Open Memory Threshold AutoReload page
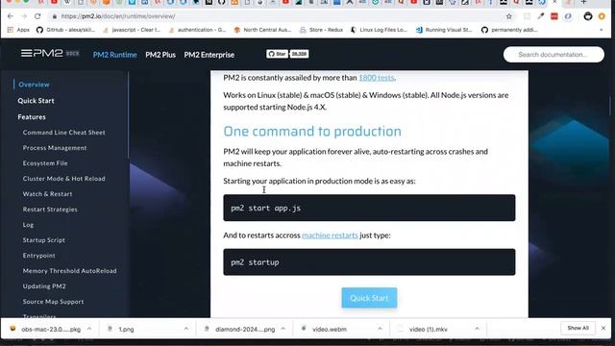Screen dimensions: 615x346 pos(69,271)
